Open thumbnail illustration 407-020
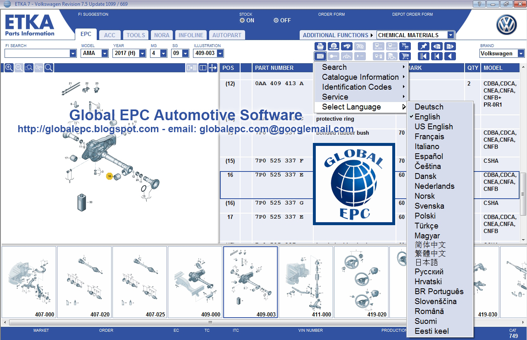The height and width of the screenshot is (340, 527). pyautogui.click(x=84, y=282)
